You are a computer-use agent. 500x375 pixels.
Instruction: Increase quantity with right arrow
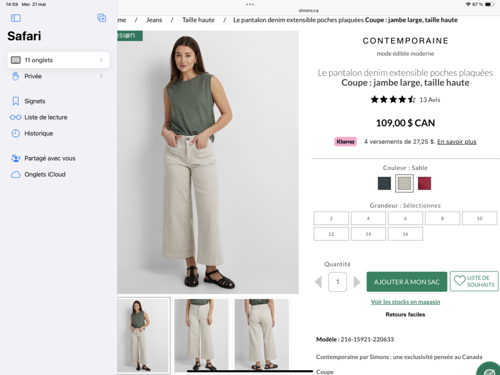point(357,282)
